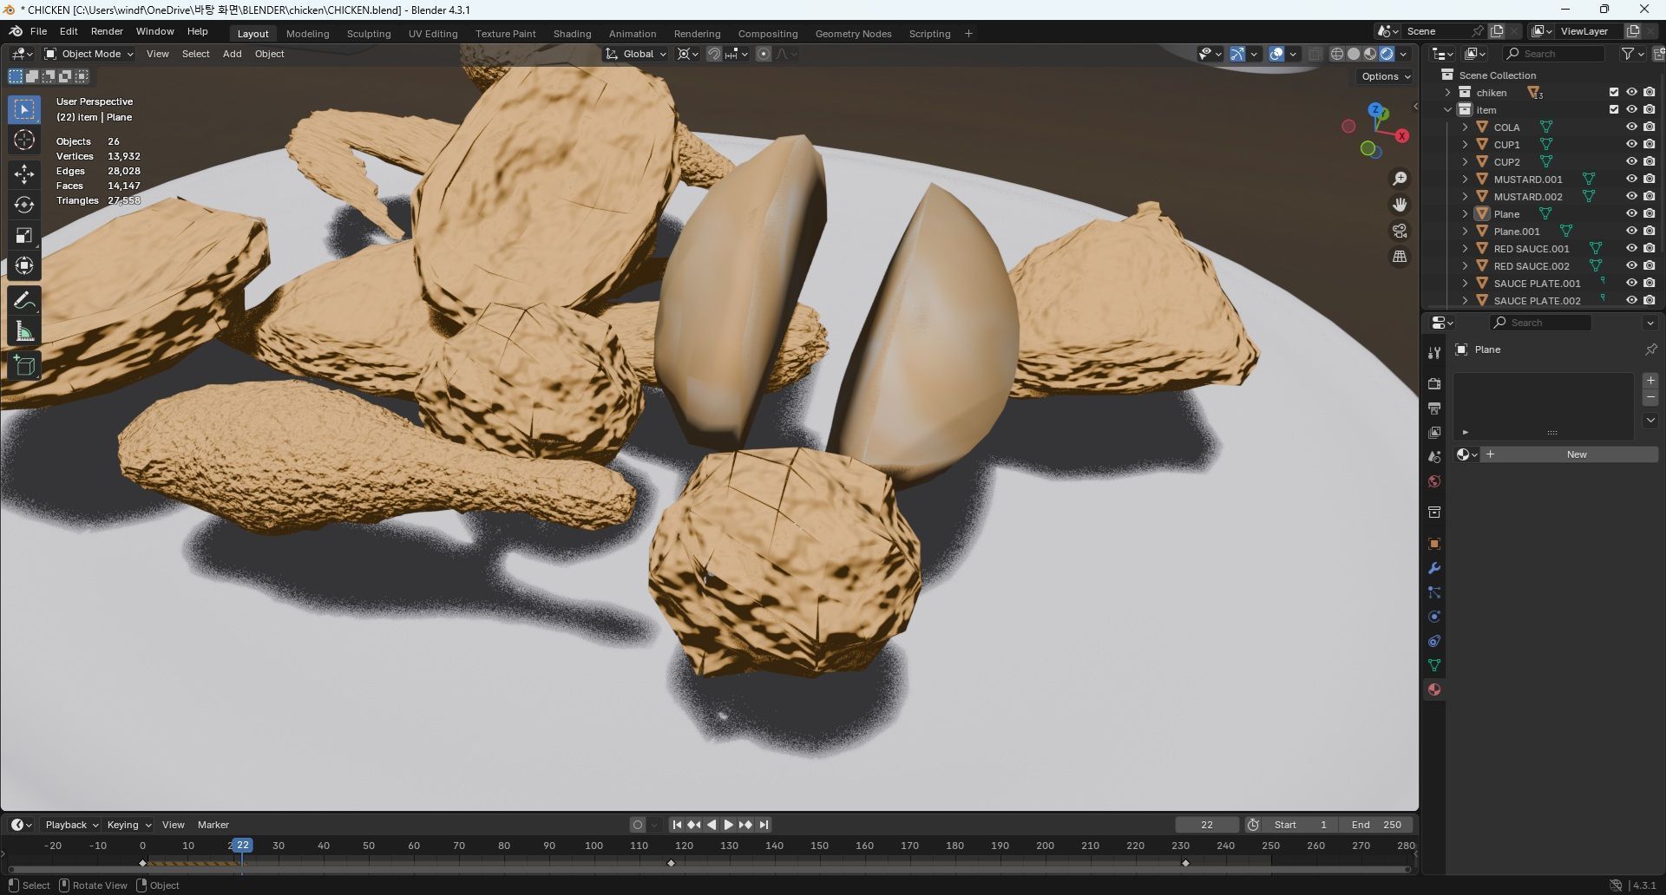
Task: Select the Transform tool
Action: [x=24, y=265]
